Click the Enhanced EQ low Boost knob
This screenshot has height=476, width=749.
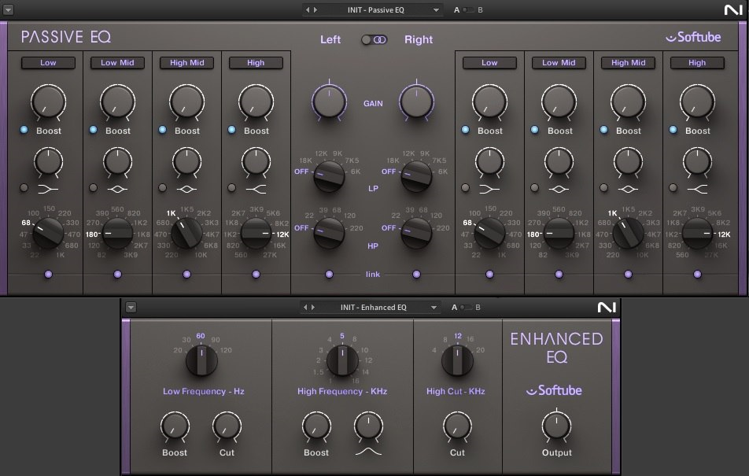pos(175,426)
